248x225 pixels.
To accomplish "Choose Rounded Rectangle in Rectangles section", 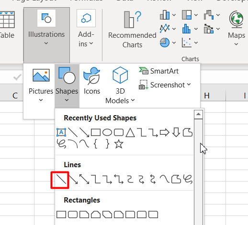I will click(x=73, y=214).
